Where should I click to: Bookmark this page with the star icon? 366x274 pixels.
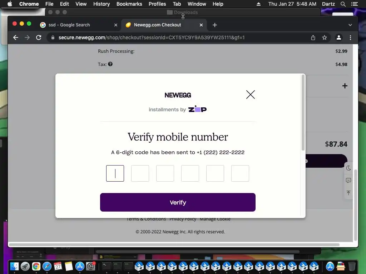point(325,37)
